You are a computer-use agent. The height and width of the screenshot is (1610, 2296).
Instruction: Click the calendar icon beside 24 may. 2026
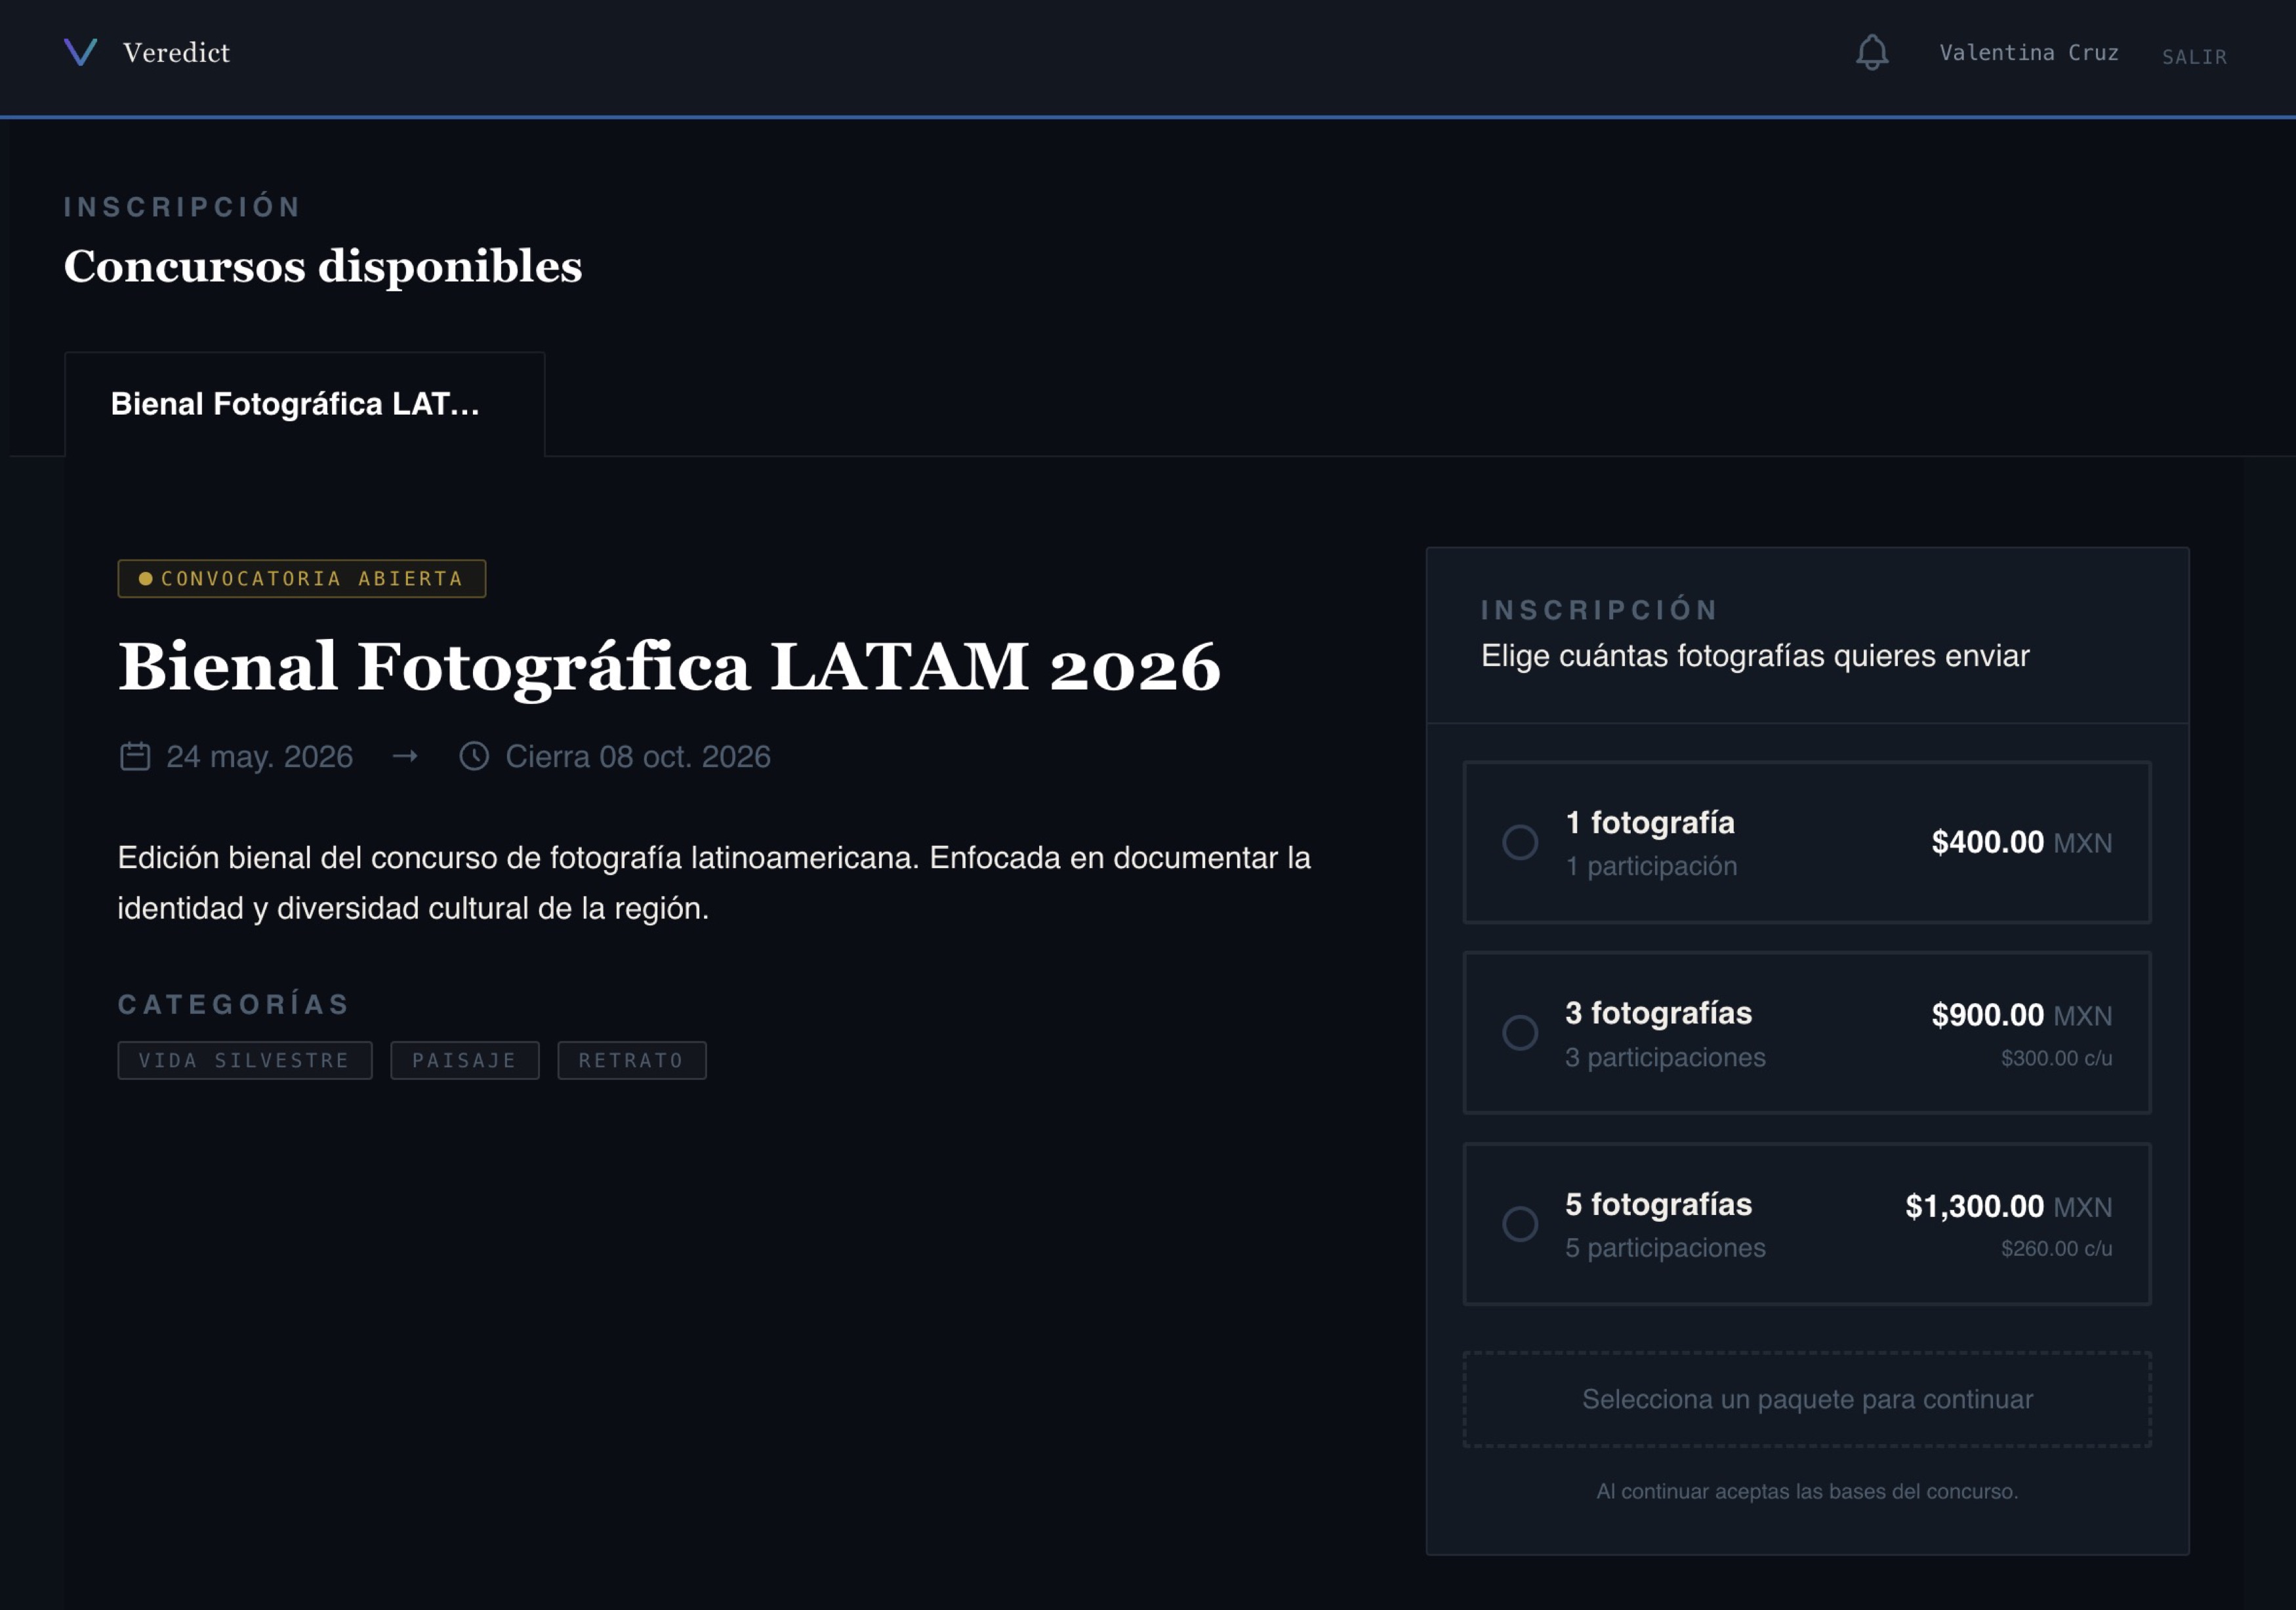point(135,756)
